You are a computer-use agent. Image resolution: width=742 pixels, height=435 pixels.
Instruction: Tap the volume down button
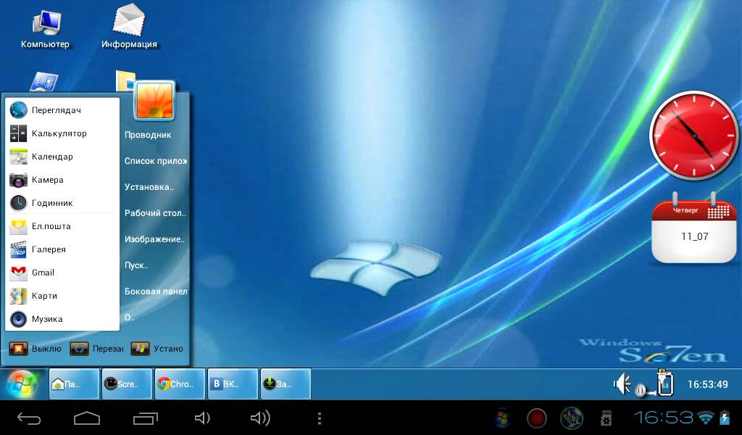203,418
